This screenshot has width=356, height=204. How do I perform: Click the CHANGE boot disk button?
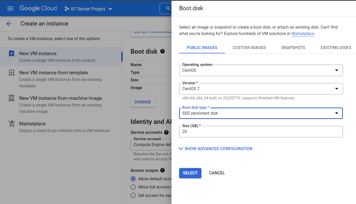pyautogui.click(x=143, y=102)
